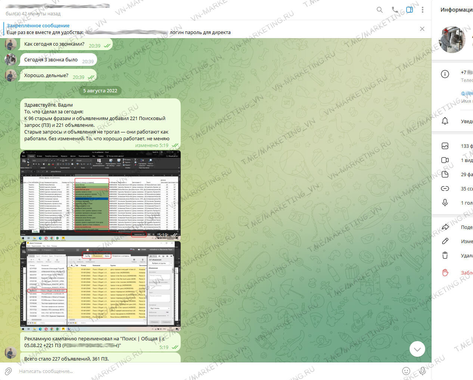Click the paperclip attach file icon
The image size is (473, 380).
[8, 371]
